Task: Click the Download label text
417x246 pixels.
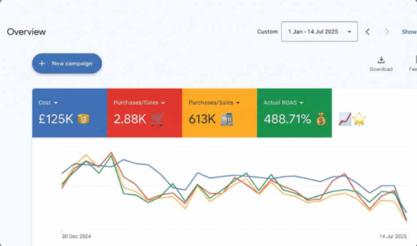Action: pyautogui.click(x=381, y=69)
